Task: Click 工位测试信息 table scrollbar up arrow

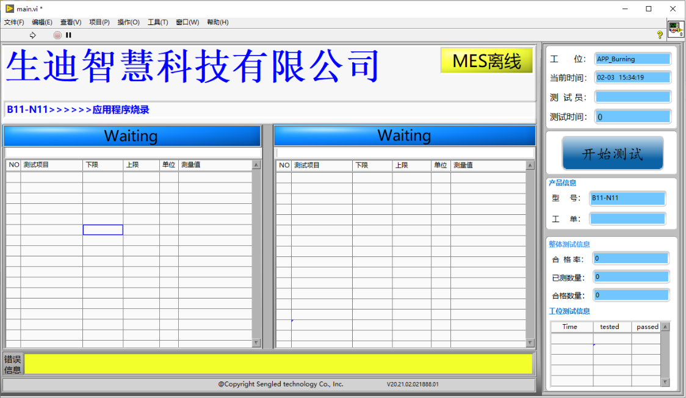Action: click(x=665, y=327)
